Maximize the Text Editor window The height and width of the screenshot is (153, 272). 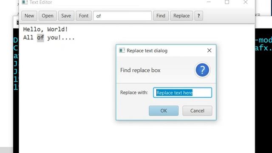point(227,2)
